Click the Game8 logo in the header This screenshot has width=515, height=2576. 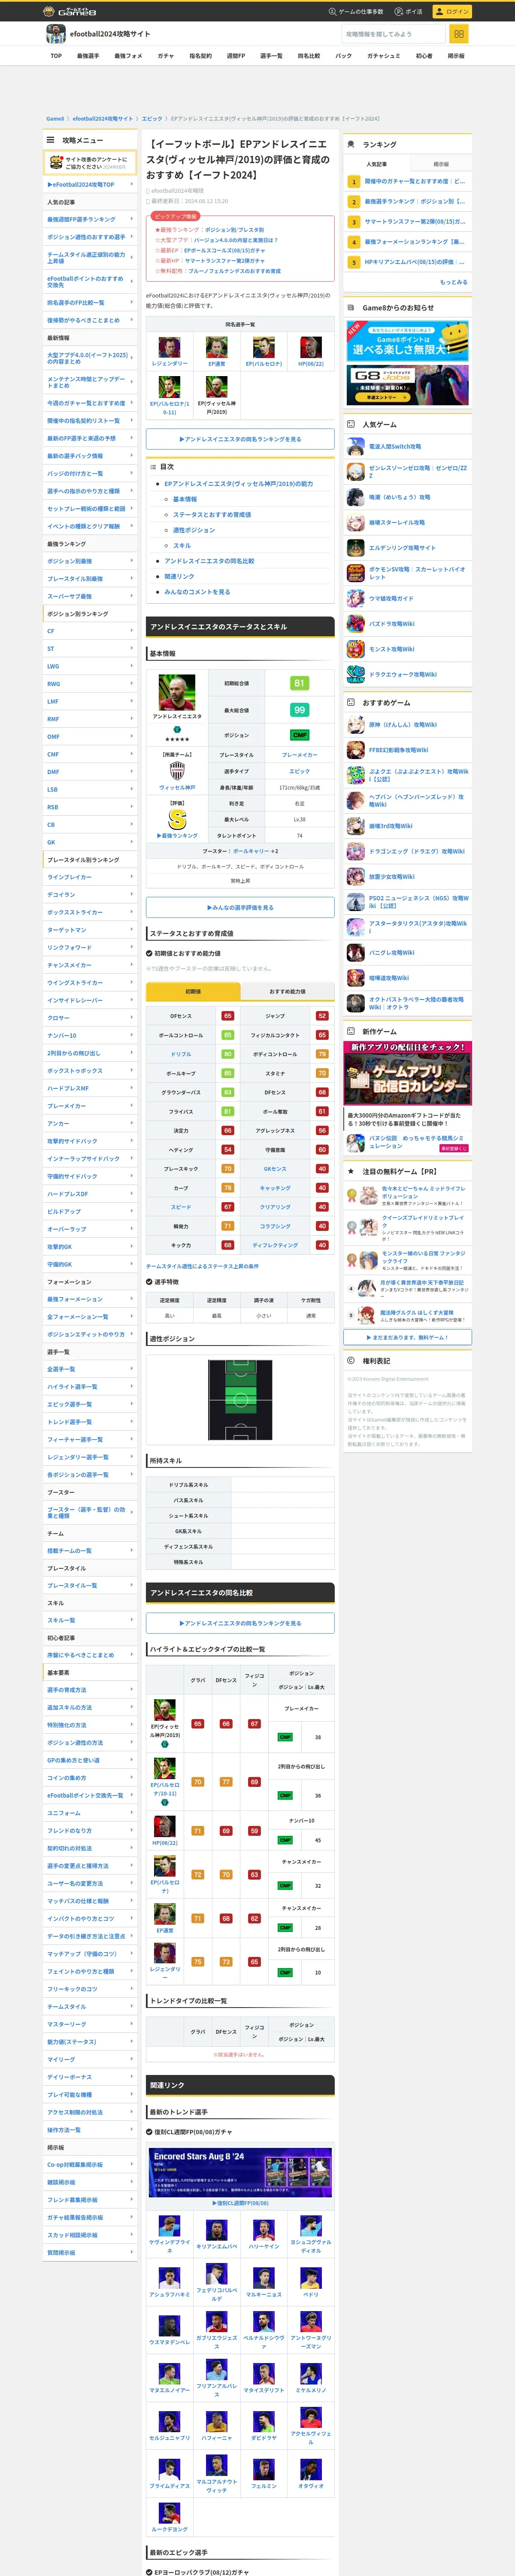(x=70, y=11)
